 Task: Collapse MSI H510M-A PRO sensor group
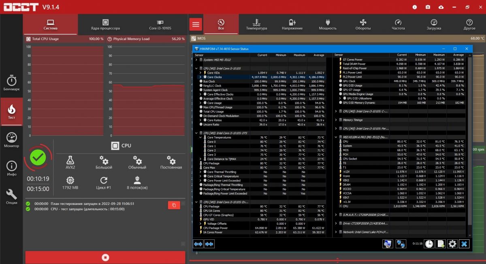pyautogui.click(x=336, y=137)
